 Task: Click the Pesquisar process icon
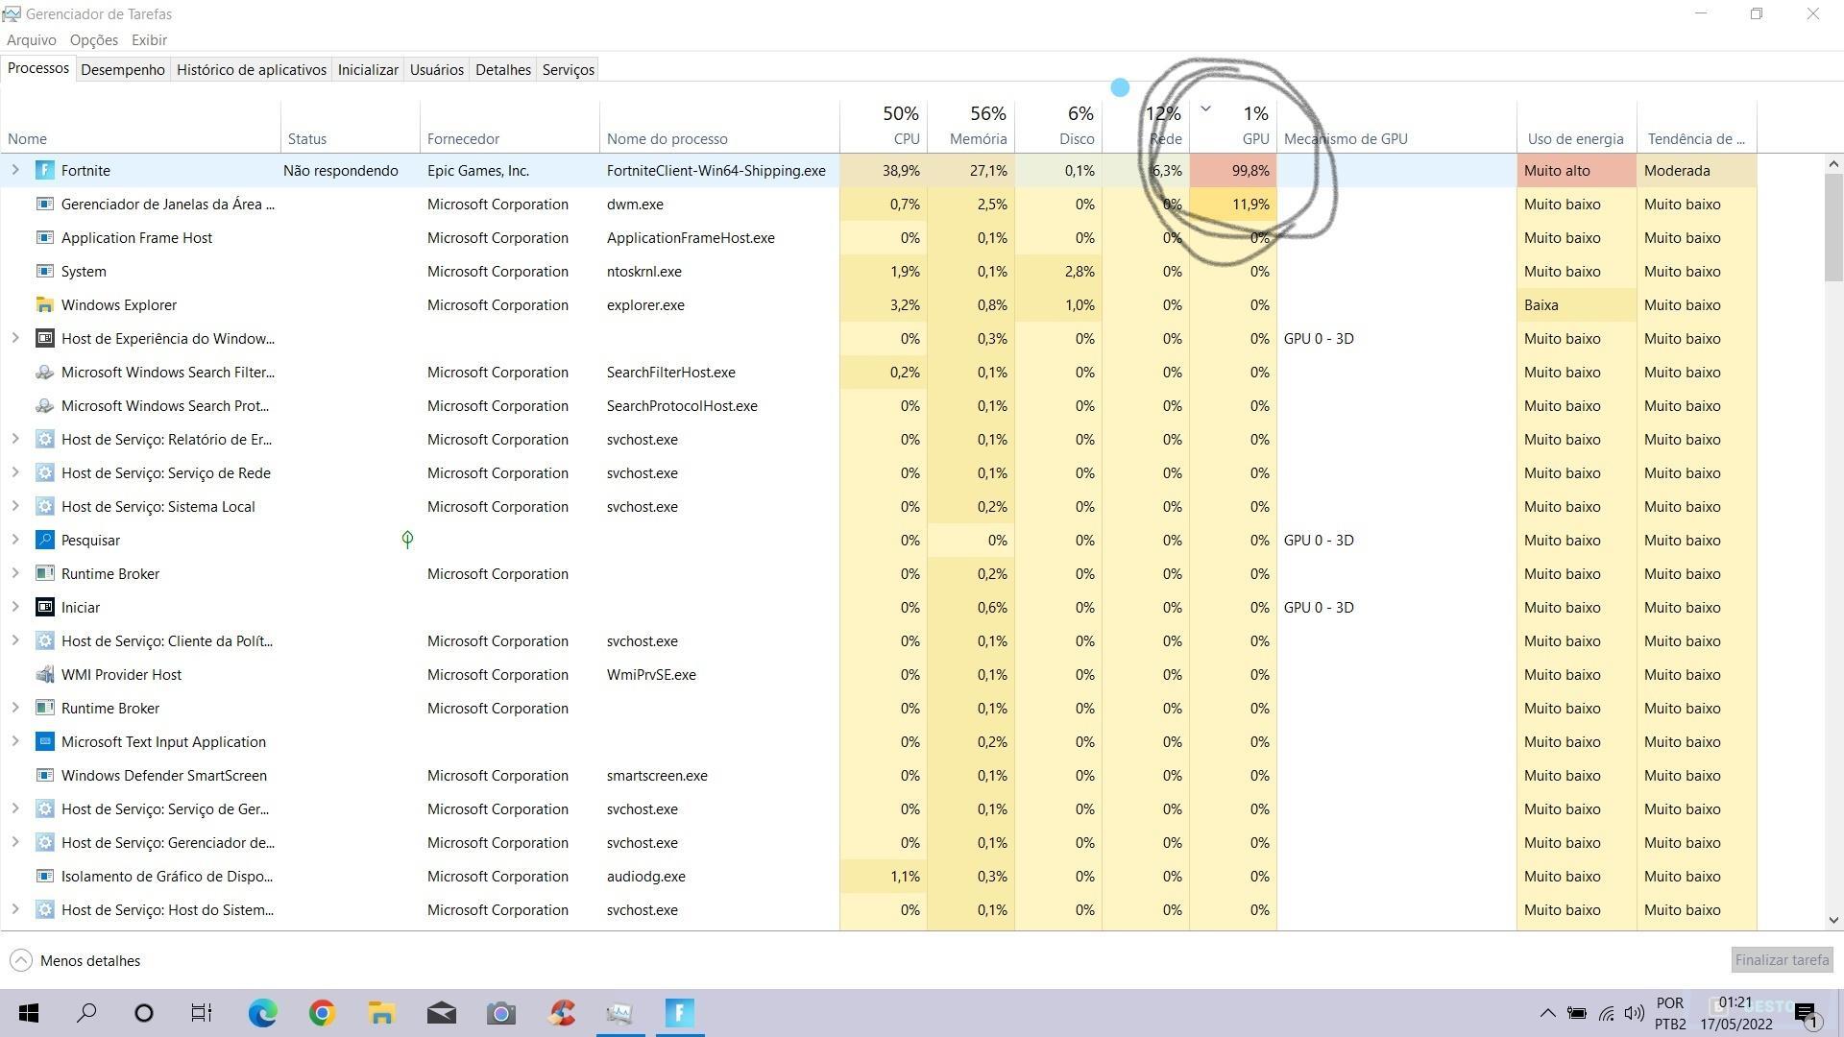[x=44, y=541]
